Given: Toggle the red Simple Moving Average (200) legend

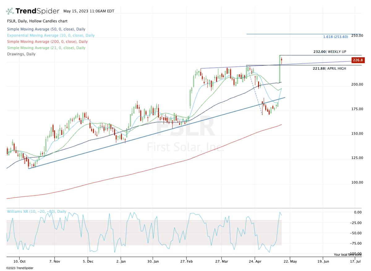Looking at the screenshot, I should (47, 42).
